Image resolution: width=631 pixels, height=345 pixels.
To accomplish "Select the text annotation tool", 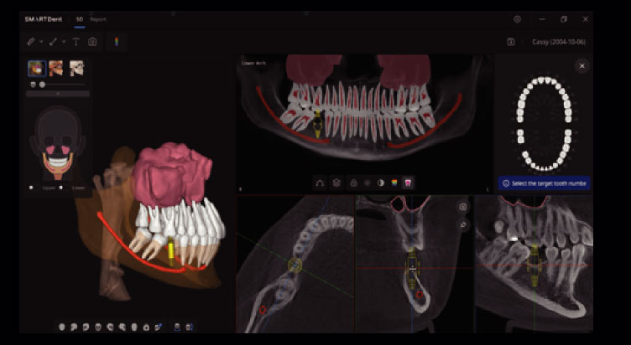I will click(76, 41).
